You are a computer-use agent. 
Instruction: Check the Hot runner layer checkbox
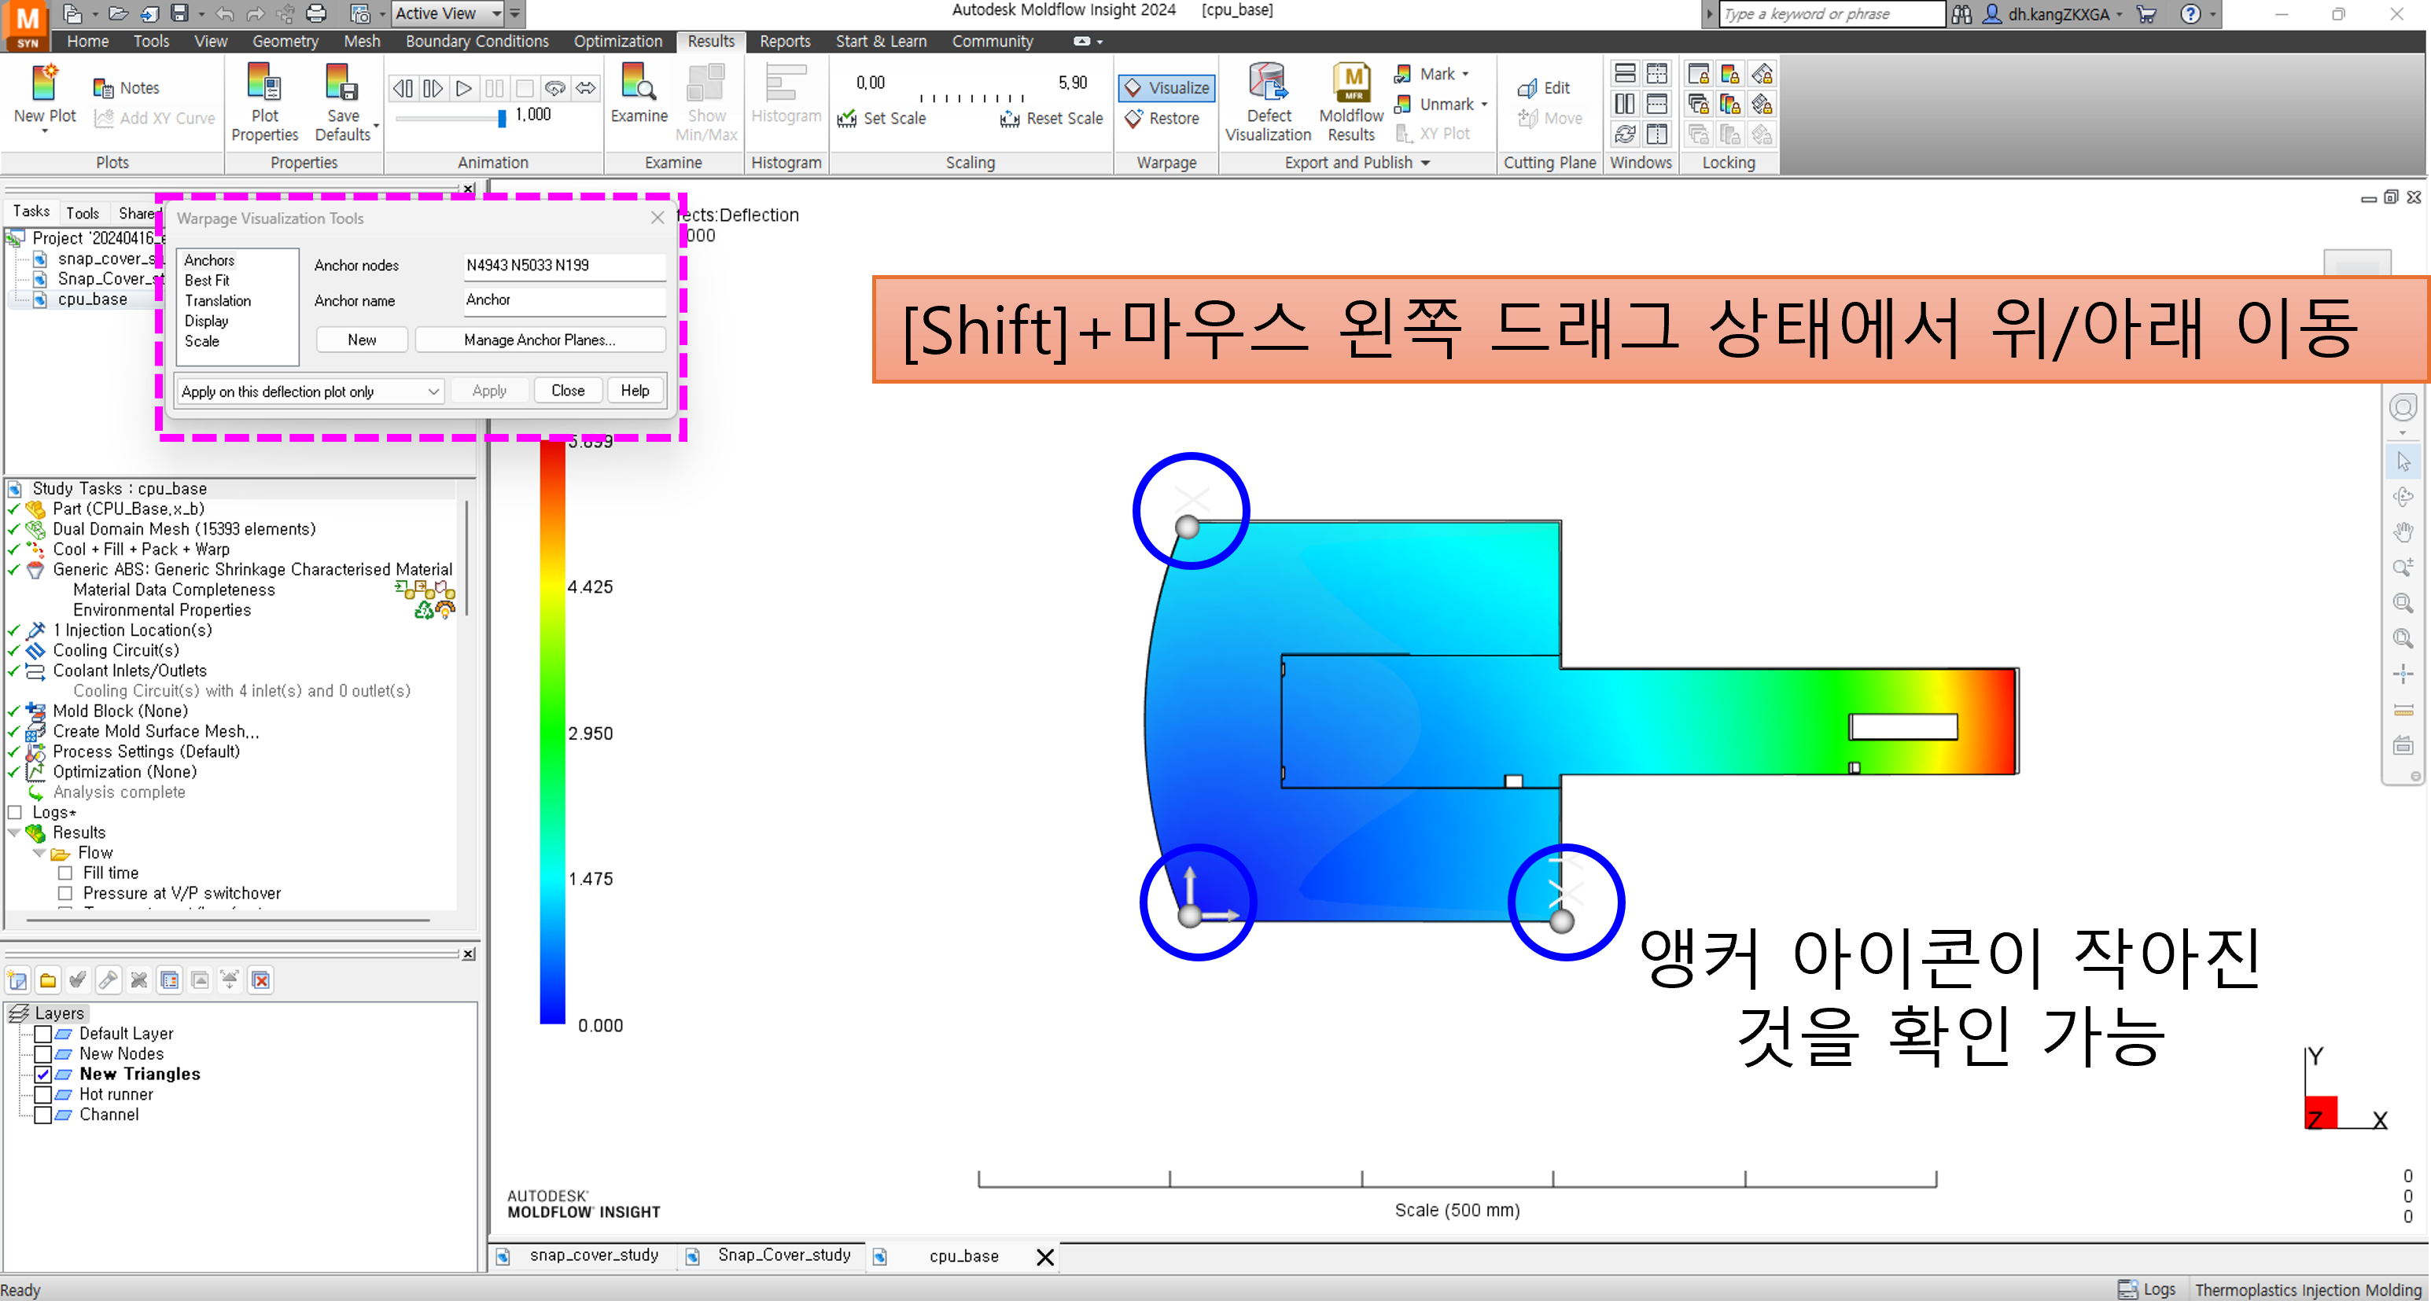point(42,1094)
